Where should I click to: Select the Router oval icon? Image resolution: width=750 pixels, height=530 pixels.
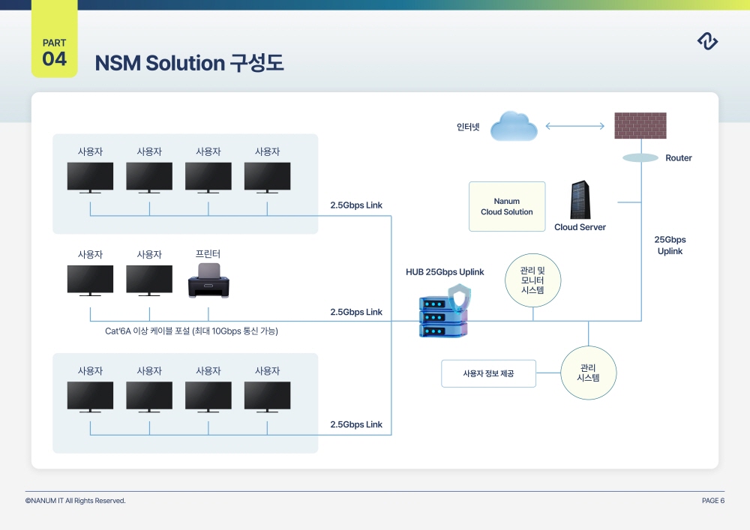(x=640, y=158)
